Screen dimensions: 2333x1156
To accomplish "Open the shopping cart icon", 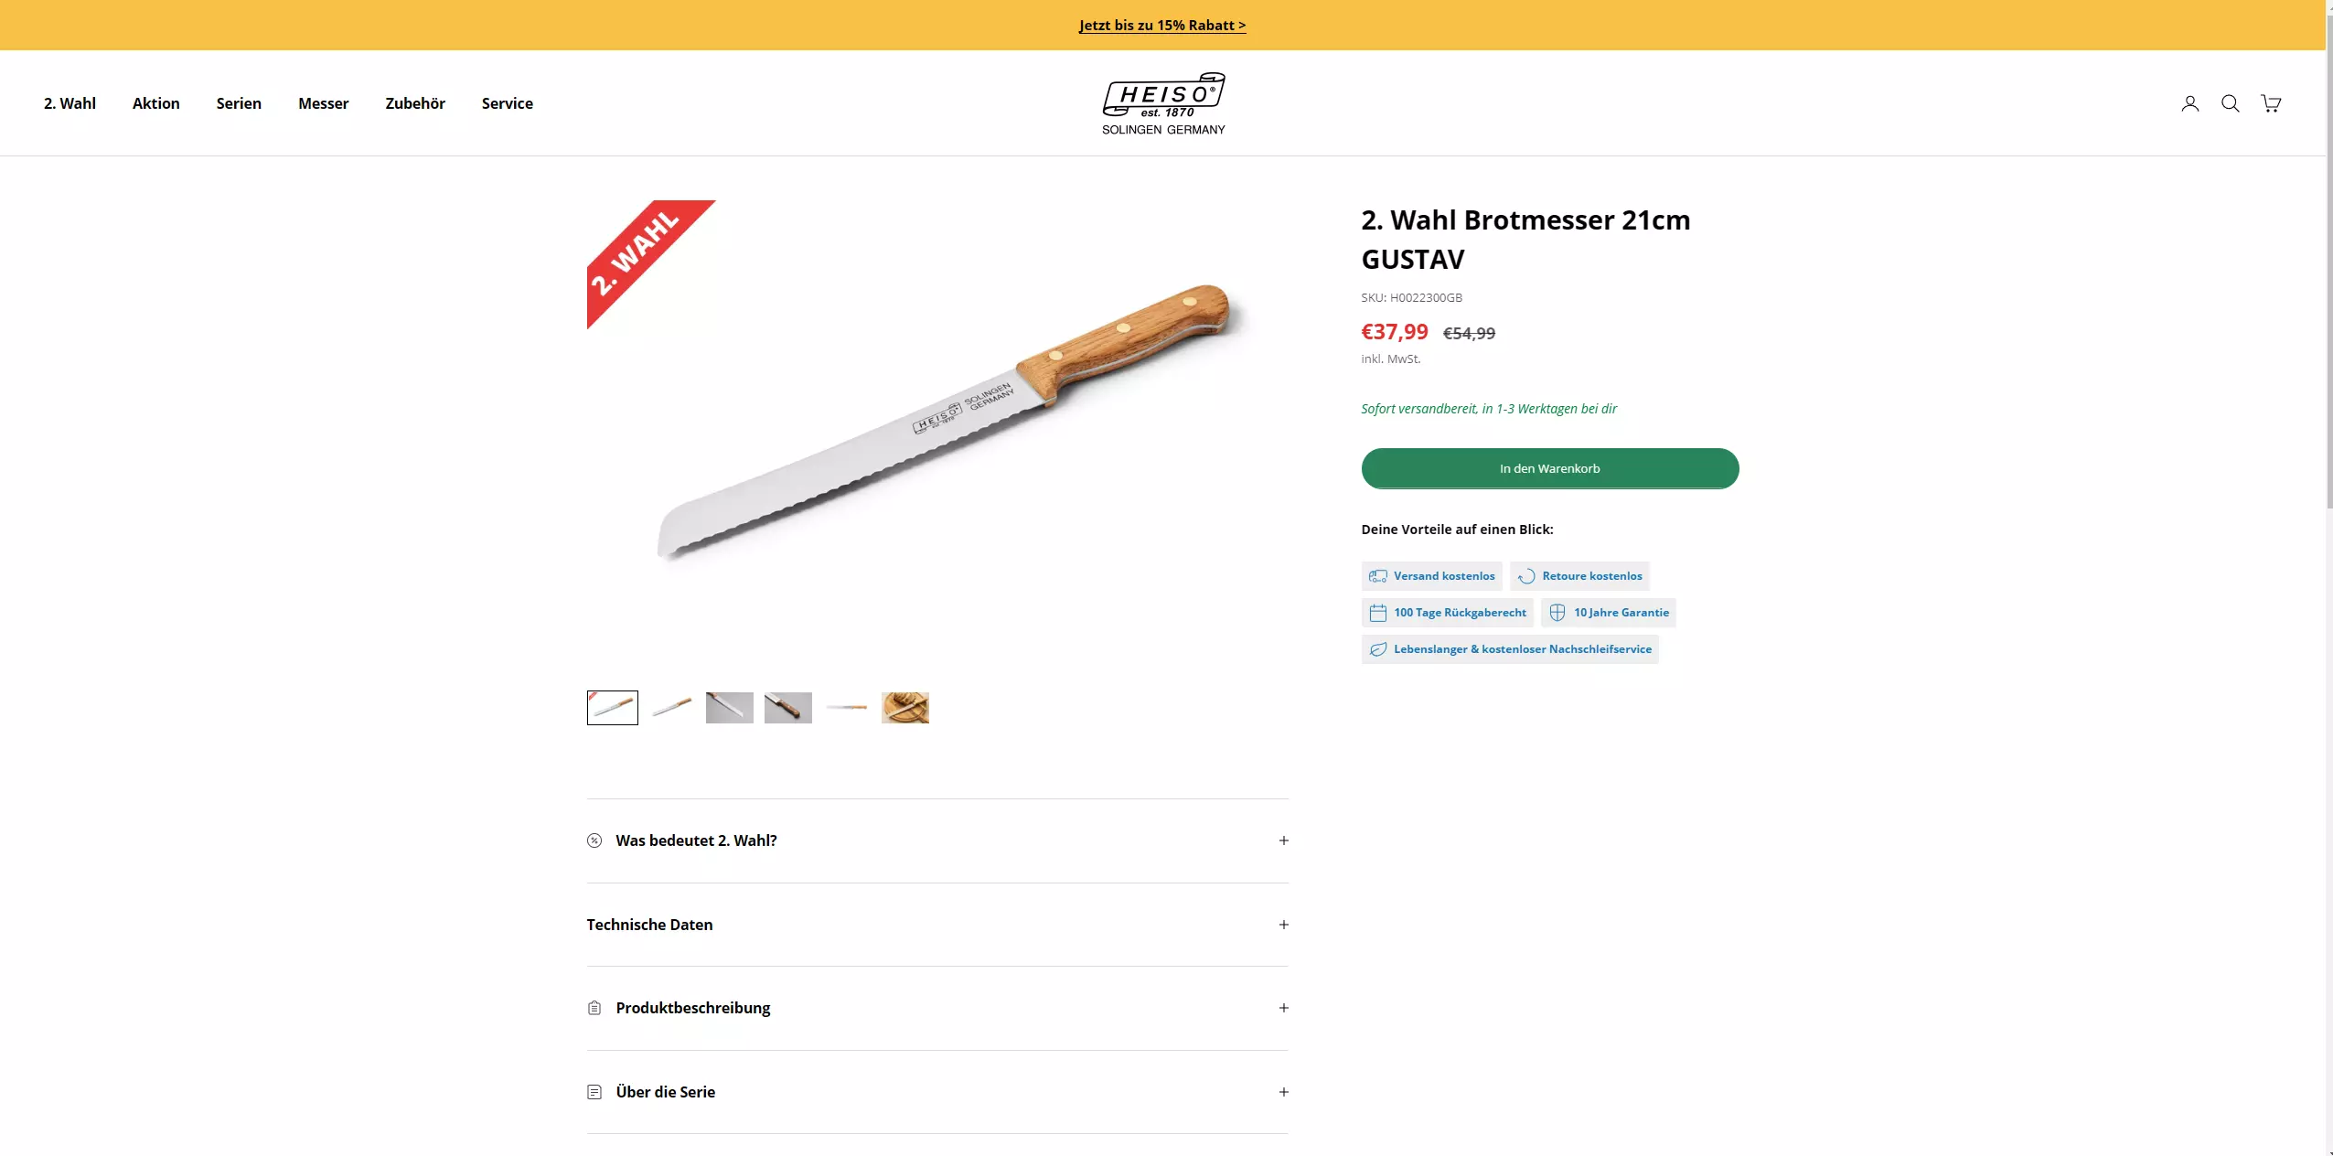I will (x=2270, y=103).
